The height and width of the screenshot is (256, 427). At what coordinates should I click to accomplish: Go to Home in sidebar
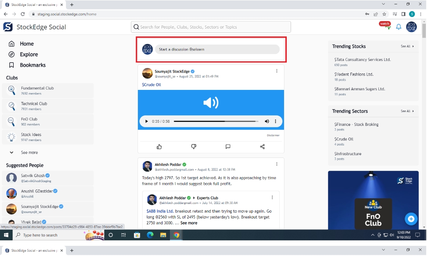pyautogui.click(x=27, y=44)
